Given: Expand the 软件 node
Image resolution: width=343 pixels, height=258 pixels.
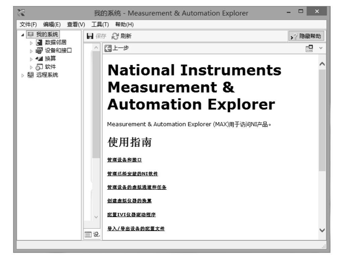Looking at the screenshot, I should (31, 67).
